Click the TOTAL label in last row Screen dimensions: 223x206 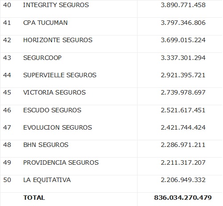34,198
